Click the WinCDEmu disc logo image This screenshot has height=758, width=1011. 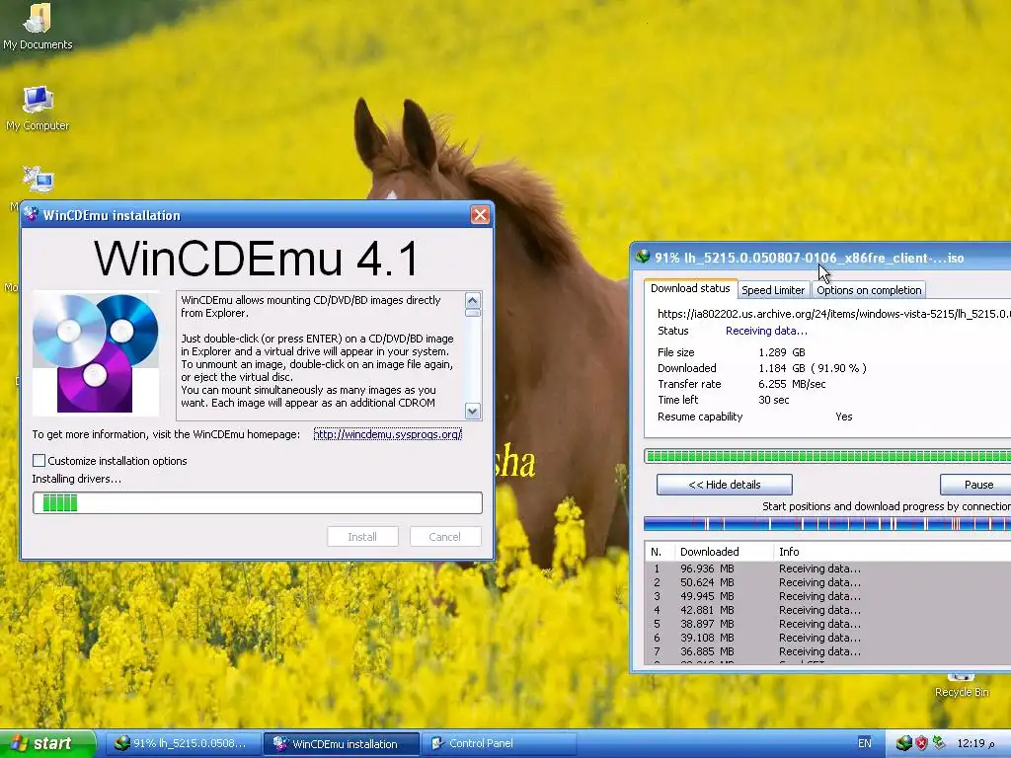click(x=96, y=352)
